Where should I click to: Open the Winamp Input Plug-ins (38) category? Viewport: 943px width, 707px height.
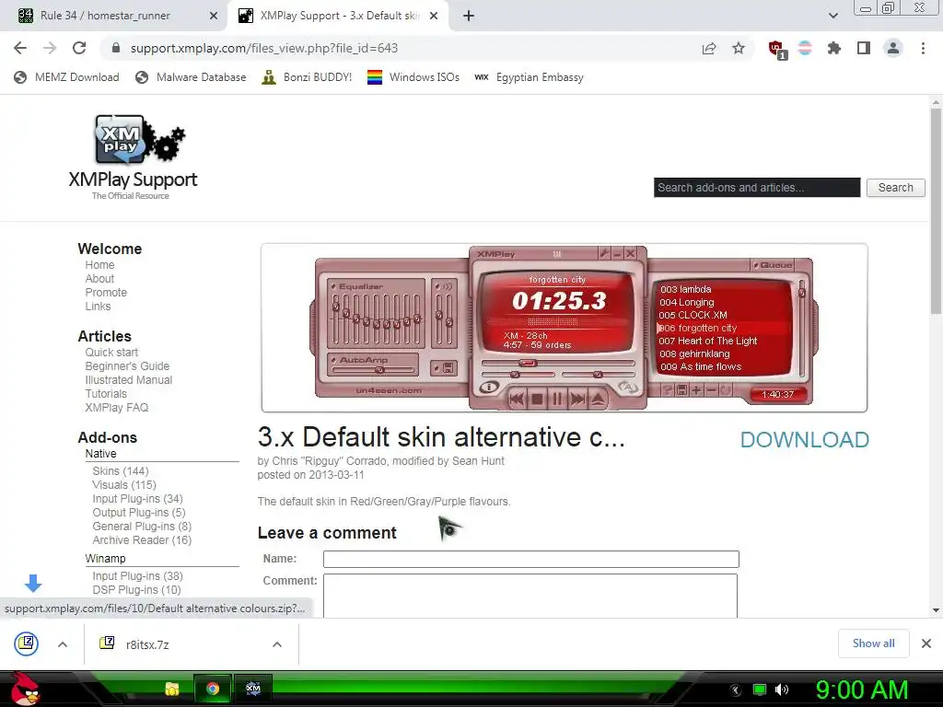pos(138,576)
